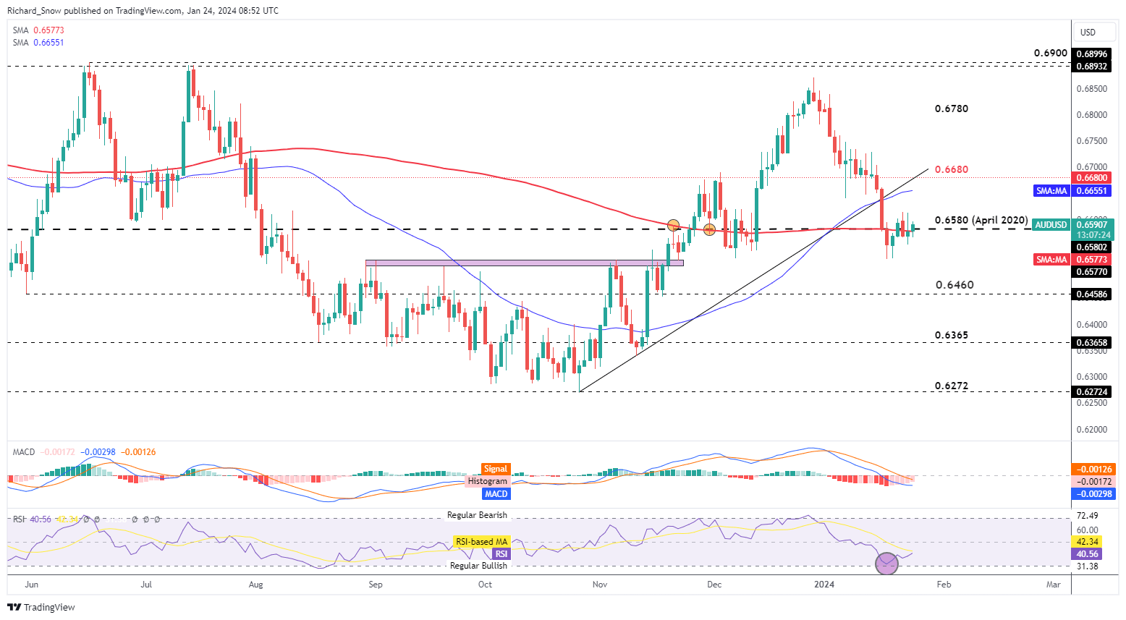Click the MACD indicator legend title
This screenshot has height=620, width=1126.
(x=24, y=452)
